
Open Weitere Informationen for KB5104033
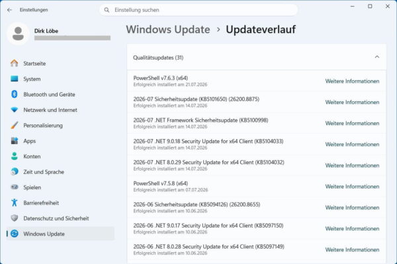pos(352,144)
